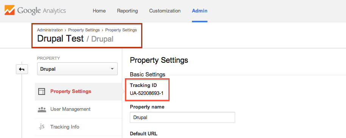346x138 pixels.
Task: Select the Admin tab
Action: tap(199, 11)
